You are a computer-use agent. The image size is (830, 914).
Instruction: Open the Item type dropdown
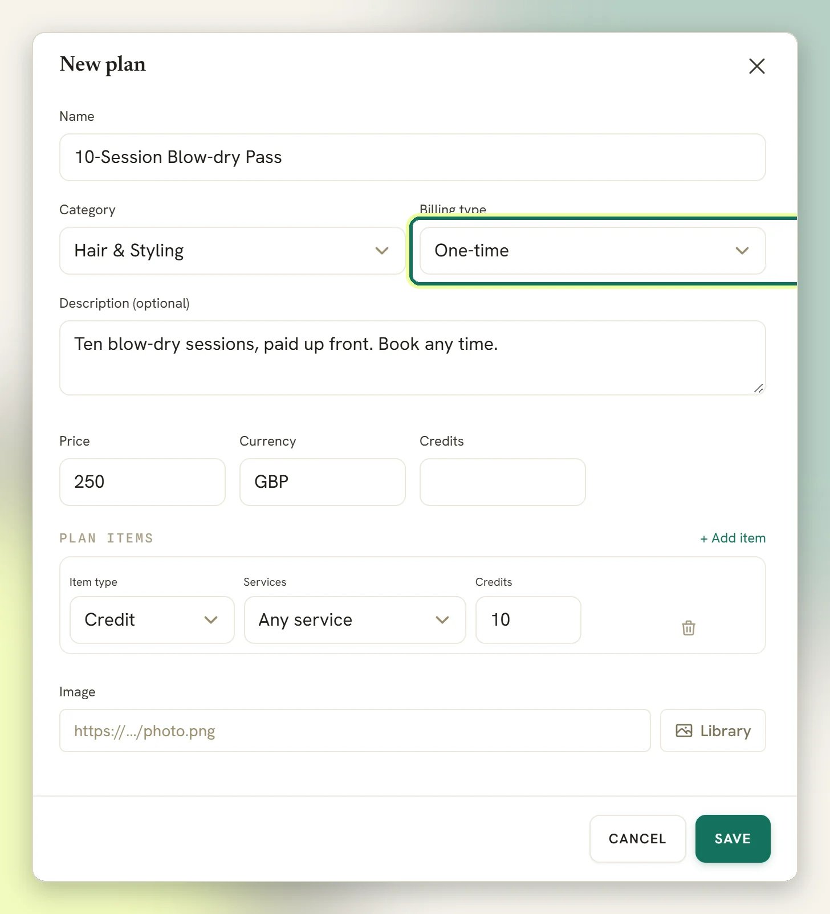[x=152, y=620]
